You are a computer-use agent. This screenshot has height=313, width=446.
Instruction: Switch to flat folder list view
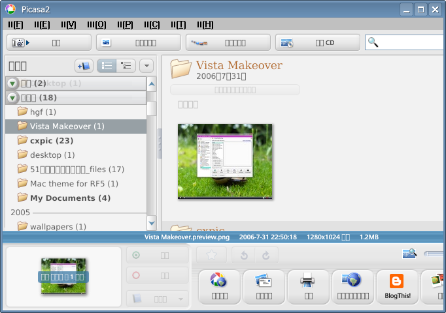pos(107,66)
